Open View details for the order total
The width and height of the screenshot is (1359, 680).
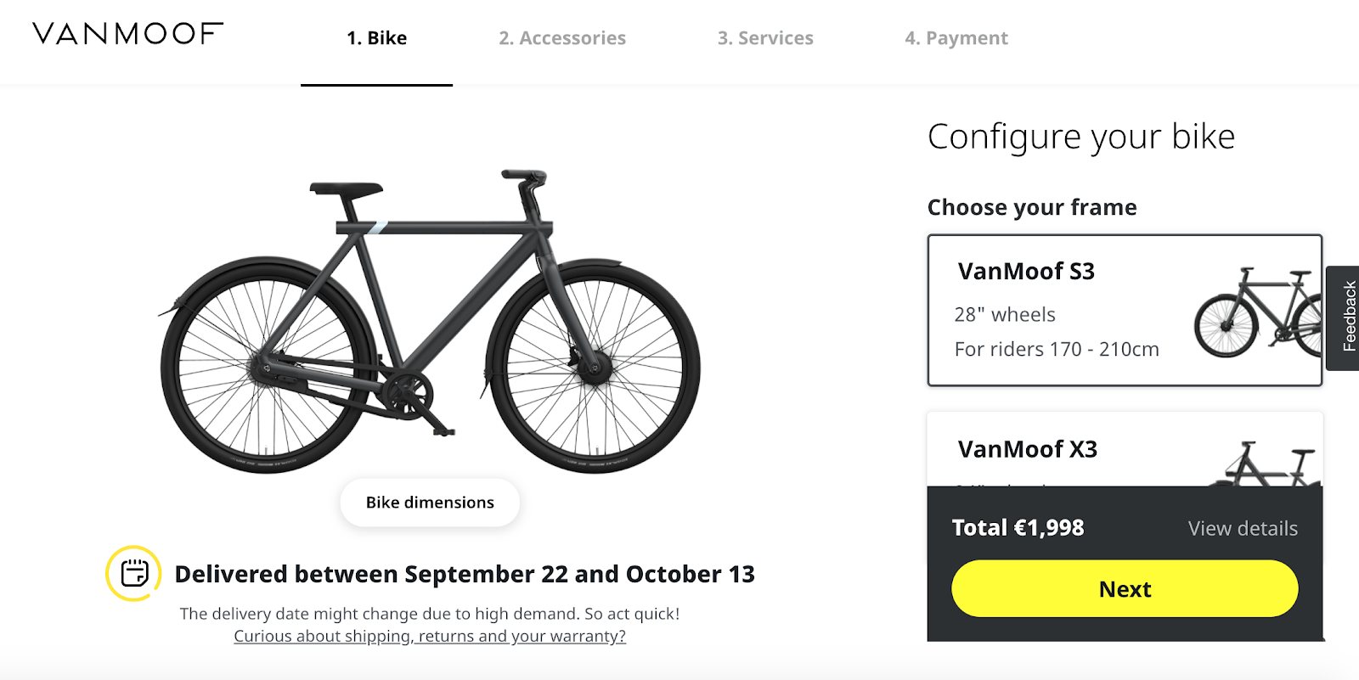(1242, 527)
